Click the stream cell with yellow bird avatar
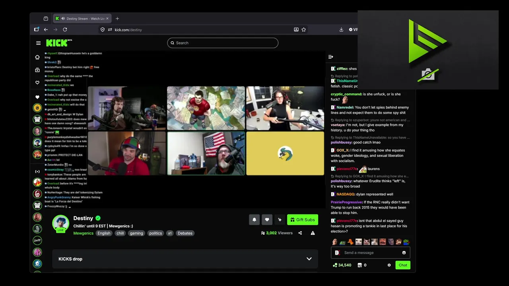The height and width of the screenshot is (286, 509). tap(285, 153)
